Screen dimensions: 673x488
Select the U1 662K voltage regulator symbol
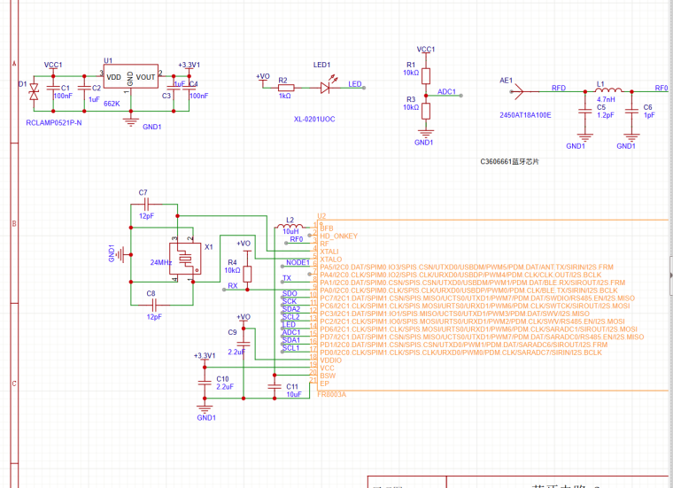pos(130,81)
